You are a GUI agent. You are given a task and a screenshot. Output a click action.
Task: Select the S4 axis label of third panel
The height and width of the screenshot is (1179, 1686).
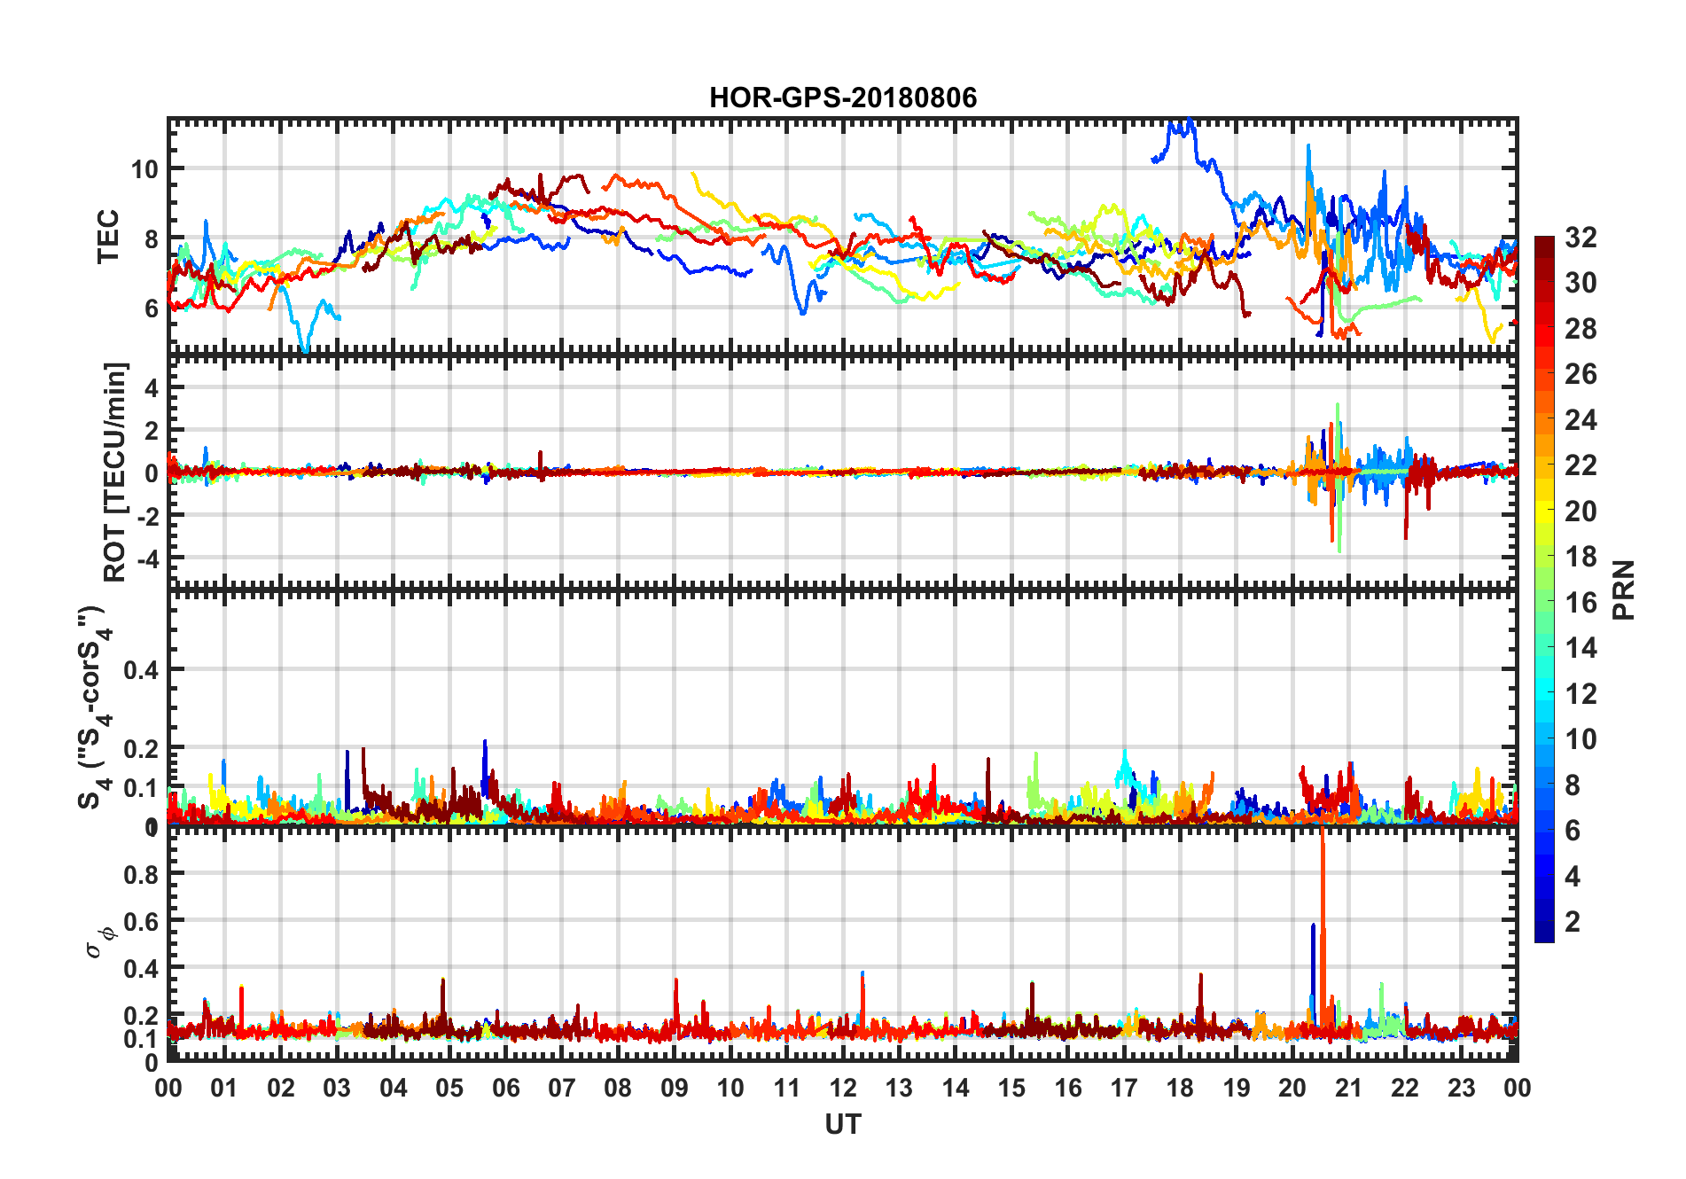pos(96,708)
